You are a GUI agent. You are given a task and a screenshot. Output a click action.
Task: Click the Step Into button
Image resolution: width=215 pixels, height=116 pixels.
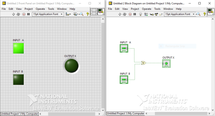[x=152, y=14]
